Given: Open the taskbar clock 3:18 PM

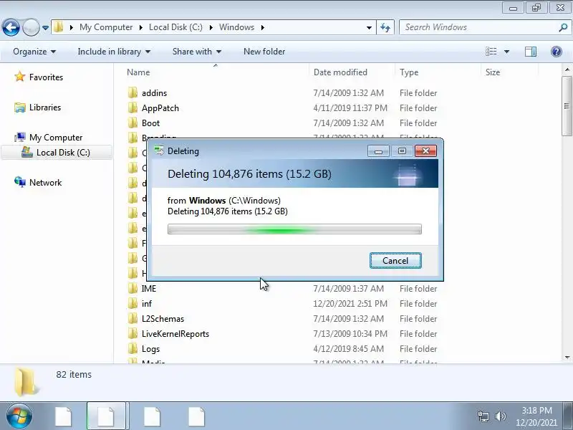Looking at the screenshot, I should [536, 416].
